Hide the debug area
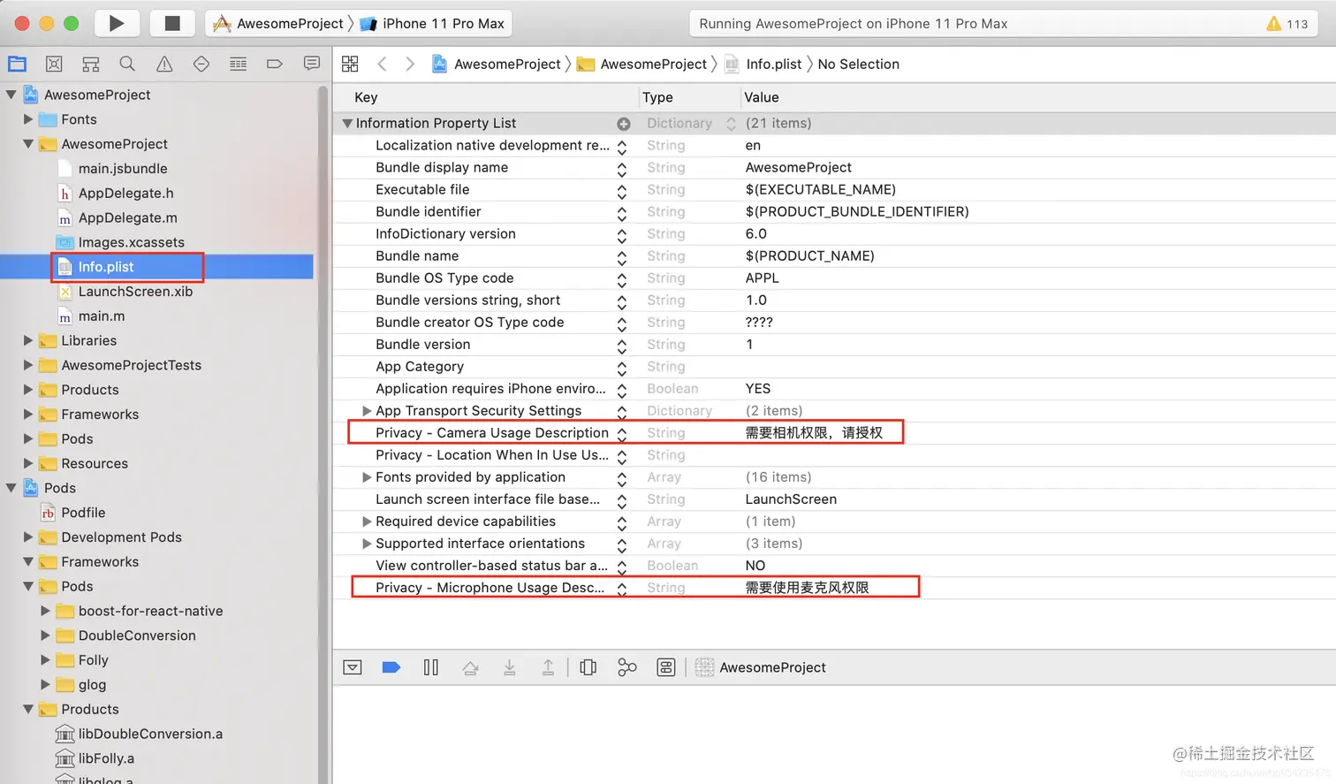Viewport: 1336px width, 784px height. (x=353, y=667)
